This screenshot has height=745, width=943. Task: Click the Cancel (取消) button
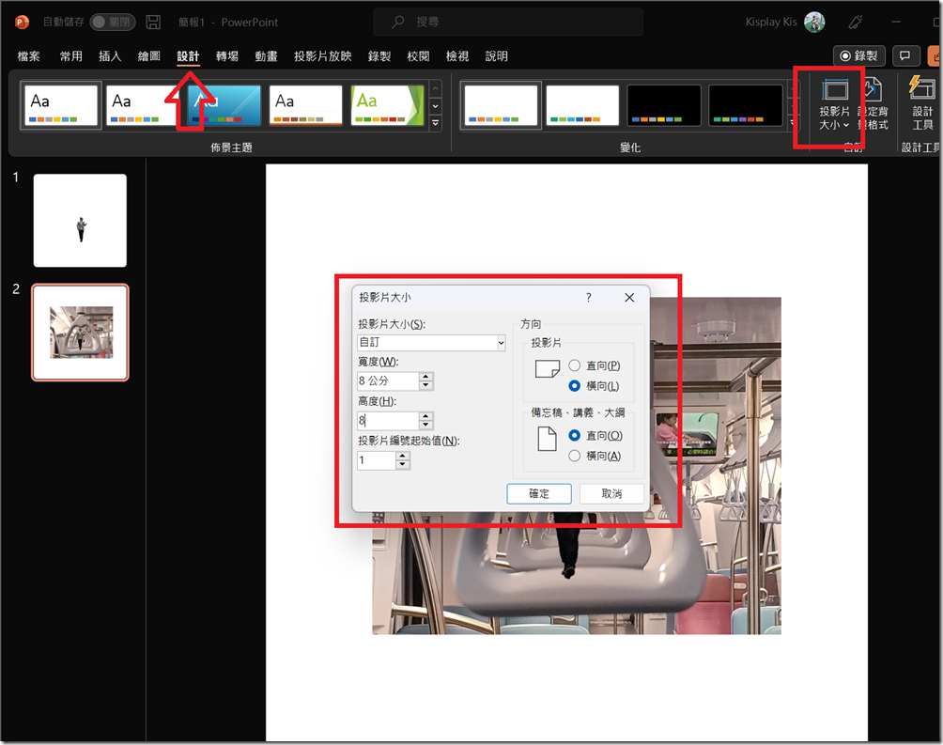(611, 493)
